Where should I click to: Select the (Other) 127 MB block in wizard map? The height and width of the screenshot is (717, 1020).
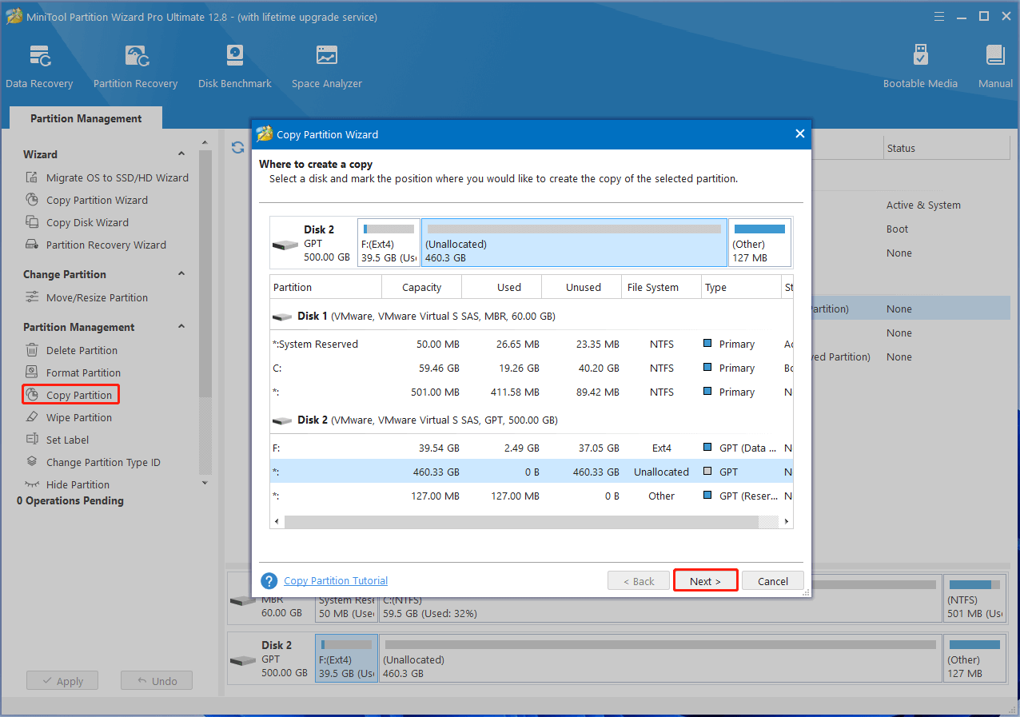click(759, 242)
